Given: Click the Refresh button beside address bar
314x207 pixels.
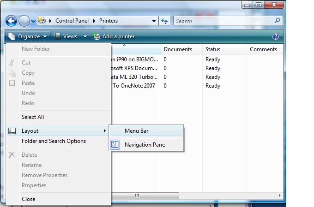Looking at the screenshot, I should click(165, 21).
